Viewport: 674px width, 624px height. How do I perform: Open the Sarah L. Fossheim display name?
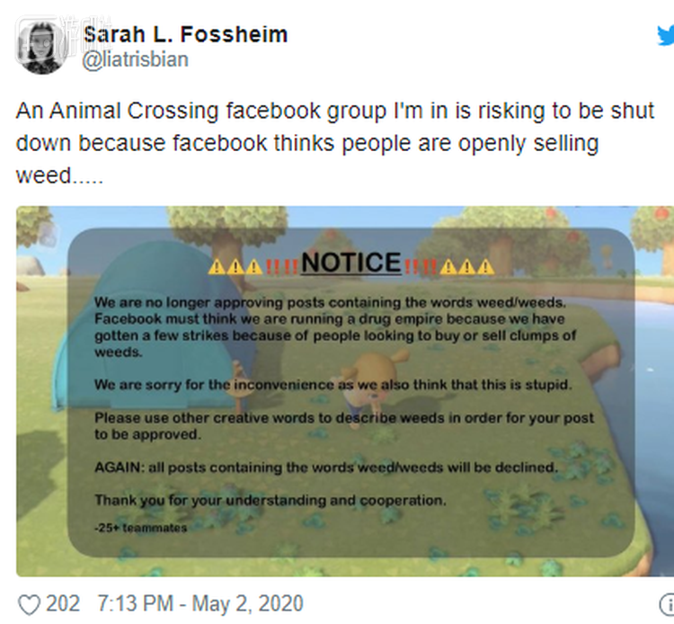185,34
